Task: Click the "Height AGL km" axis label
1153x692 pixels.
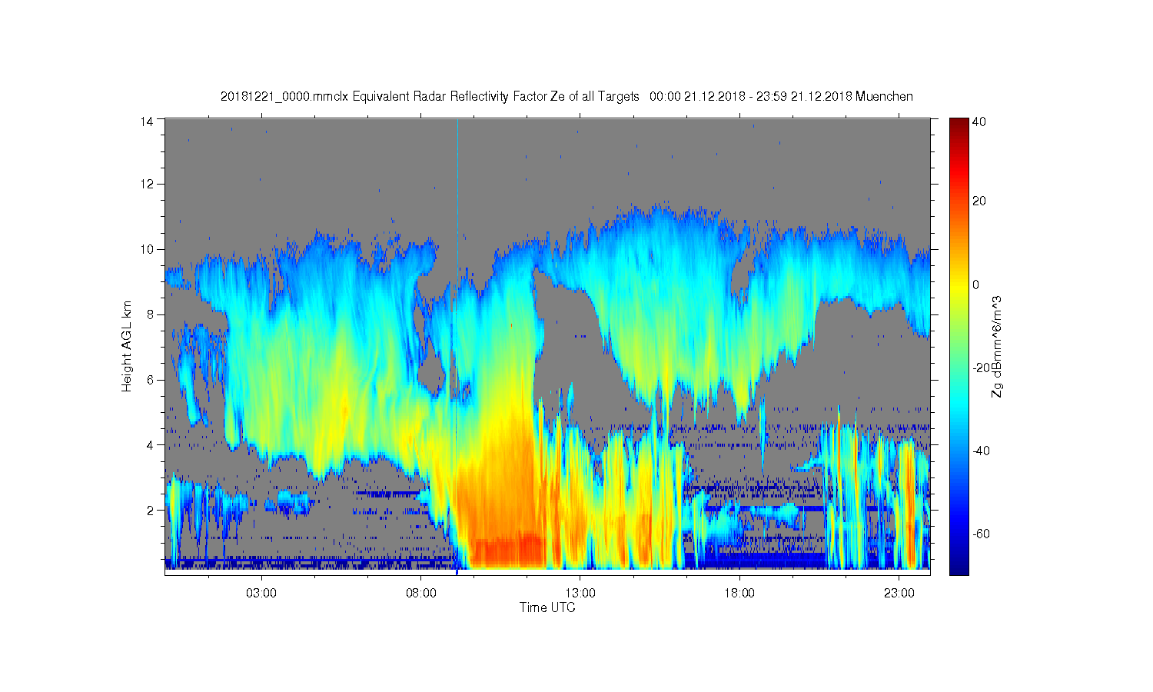Action: [127, 346]
